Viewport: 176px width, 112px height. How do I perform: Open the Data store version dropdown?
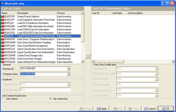(x=156, y=90)
